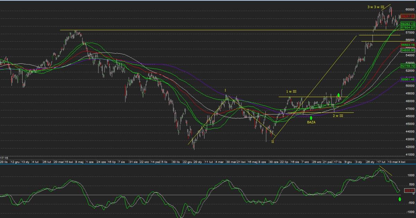Click the green 58282.13 moving average tag
416x218 pixels.
coord(408,24)
